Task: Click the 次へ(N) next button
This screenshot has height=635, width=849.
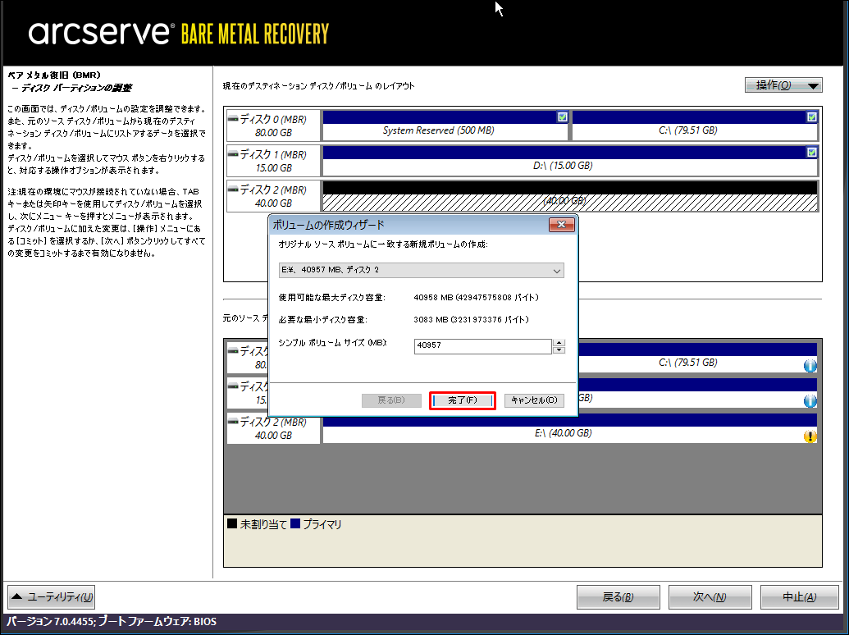Action: [x=710, y=597]
